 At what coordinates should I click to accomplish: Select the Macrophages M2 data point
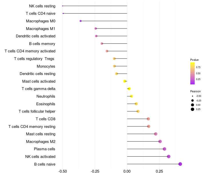[160, 141]
